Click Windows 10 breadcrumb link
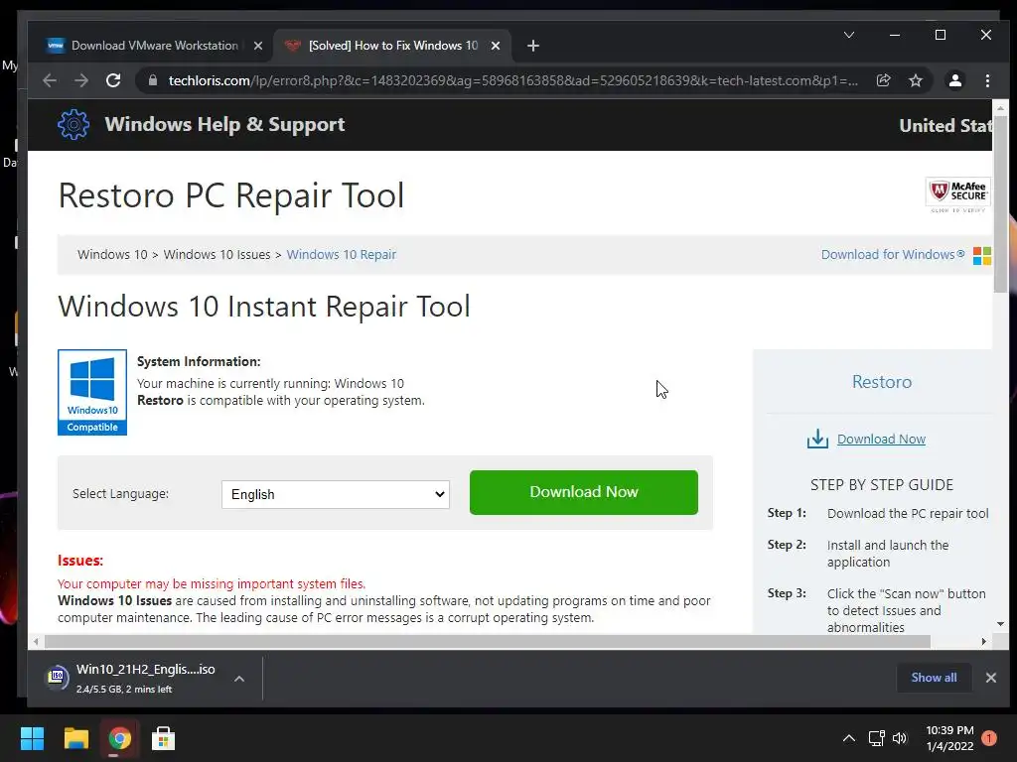This screenshot has width=1017, height=762. click(x=113, y=255)
